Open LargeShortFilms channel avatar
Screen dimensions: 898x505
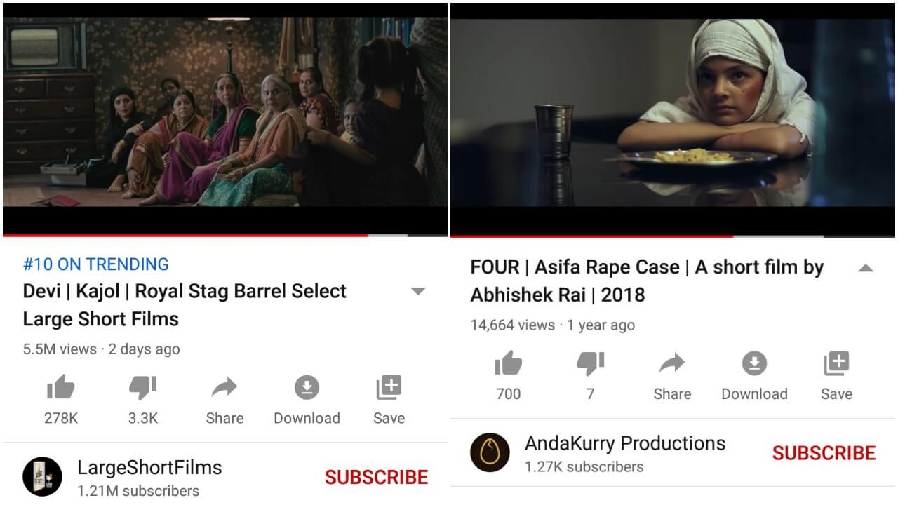tap(43, 477)
